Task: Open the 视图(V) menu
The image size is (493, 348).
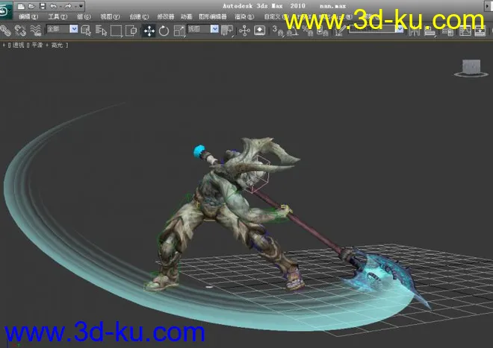Action: click(110, 16)
